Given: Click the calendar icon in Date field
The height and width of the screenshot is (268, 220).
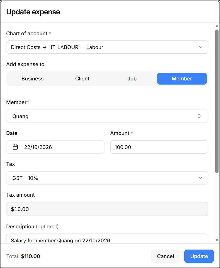Looking at the screenshot, I should (x=15, y=147).
